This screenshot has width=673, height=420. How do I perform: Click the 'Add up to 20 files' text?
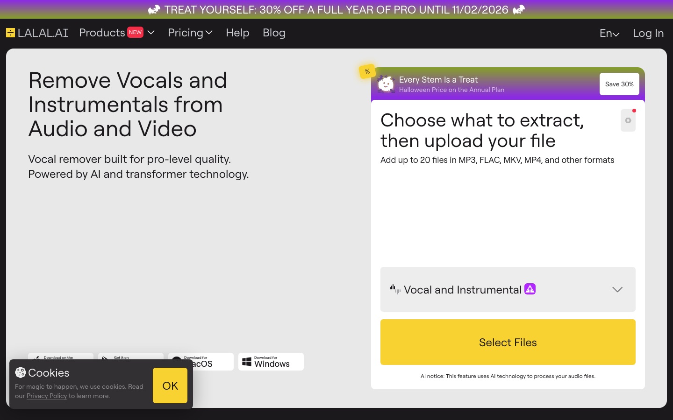(x=497, y=160)
